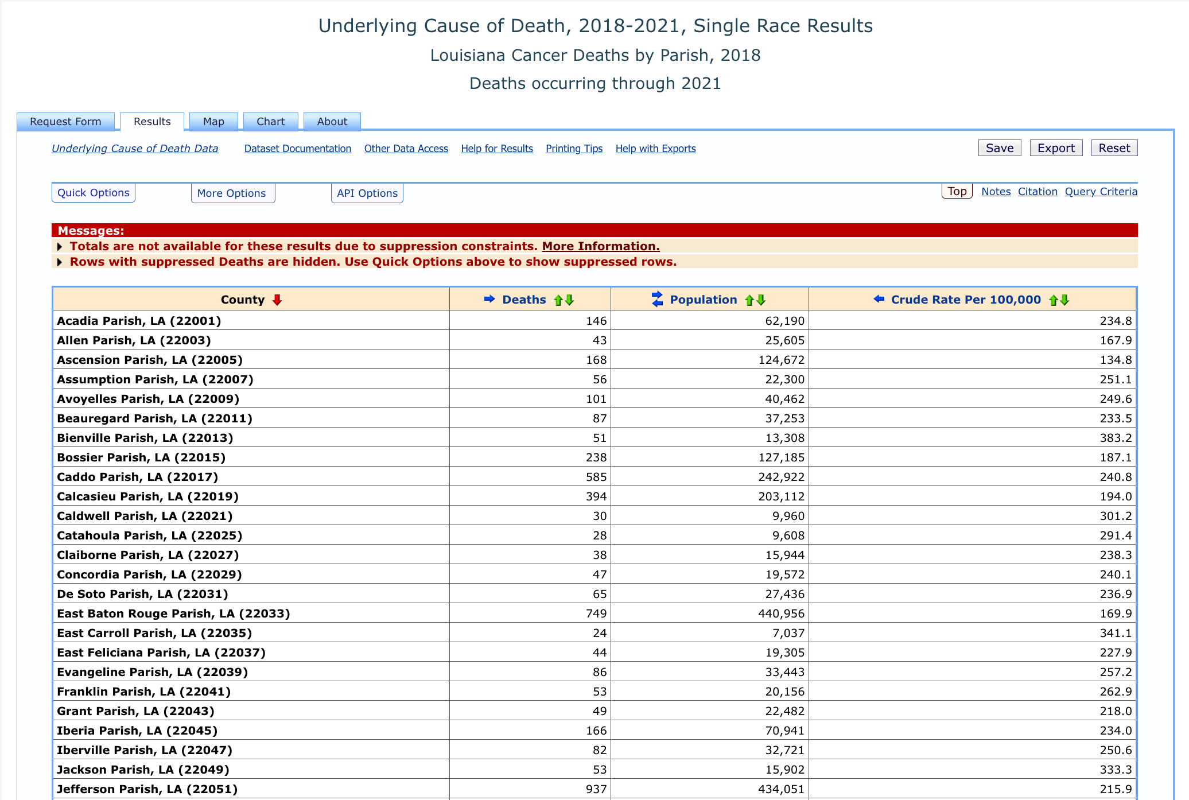Open the Help with Exports link

tap(656, 149)
